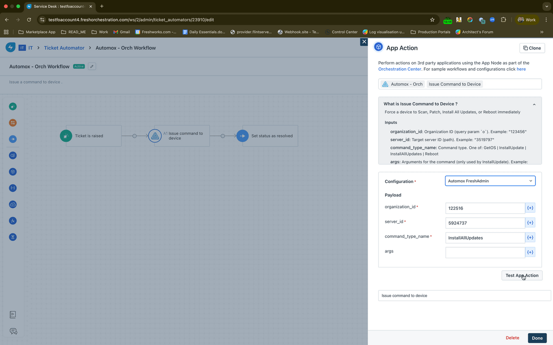Switch to the Ticket Automator breadcrumb

point(64,48)
